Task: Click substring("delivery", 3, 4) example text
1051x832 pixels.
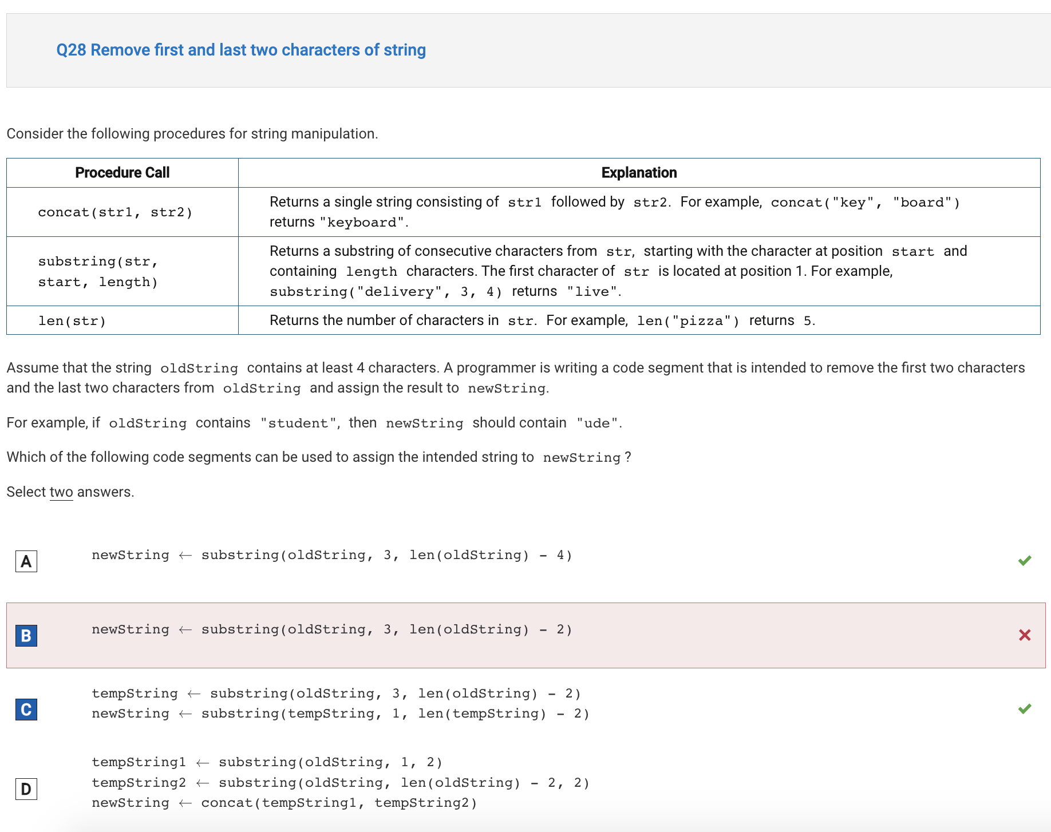Action: (386, 292)
